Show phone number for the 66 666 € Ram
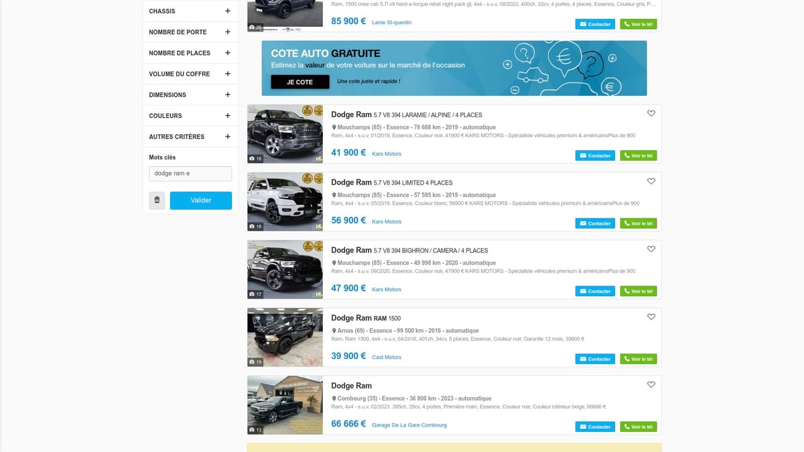This screenshot has width=804, height=452. [x=639, y=427]
